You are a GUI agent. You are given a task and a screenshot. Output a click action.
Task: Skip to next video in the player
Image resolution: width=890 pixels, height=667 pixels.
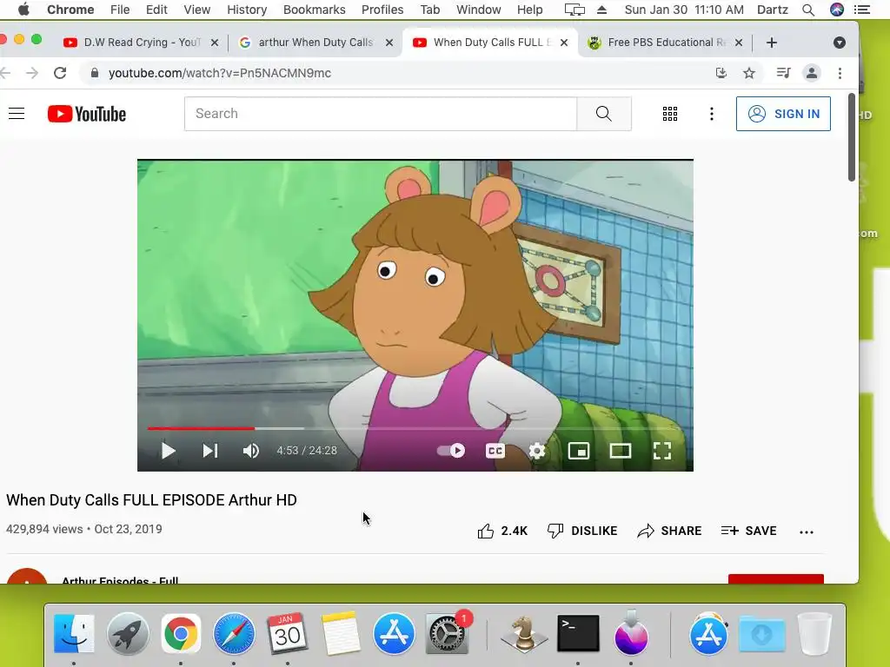[210, 451]
